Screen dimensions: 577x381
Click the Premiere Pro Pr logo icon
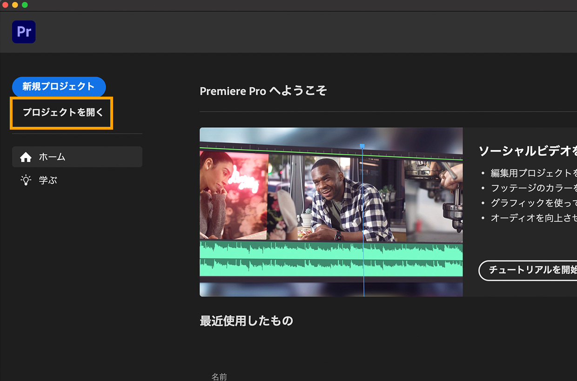pos(24,32)
